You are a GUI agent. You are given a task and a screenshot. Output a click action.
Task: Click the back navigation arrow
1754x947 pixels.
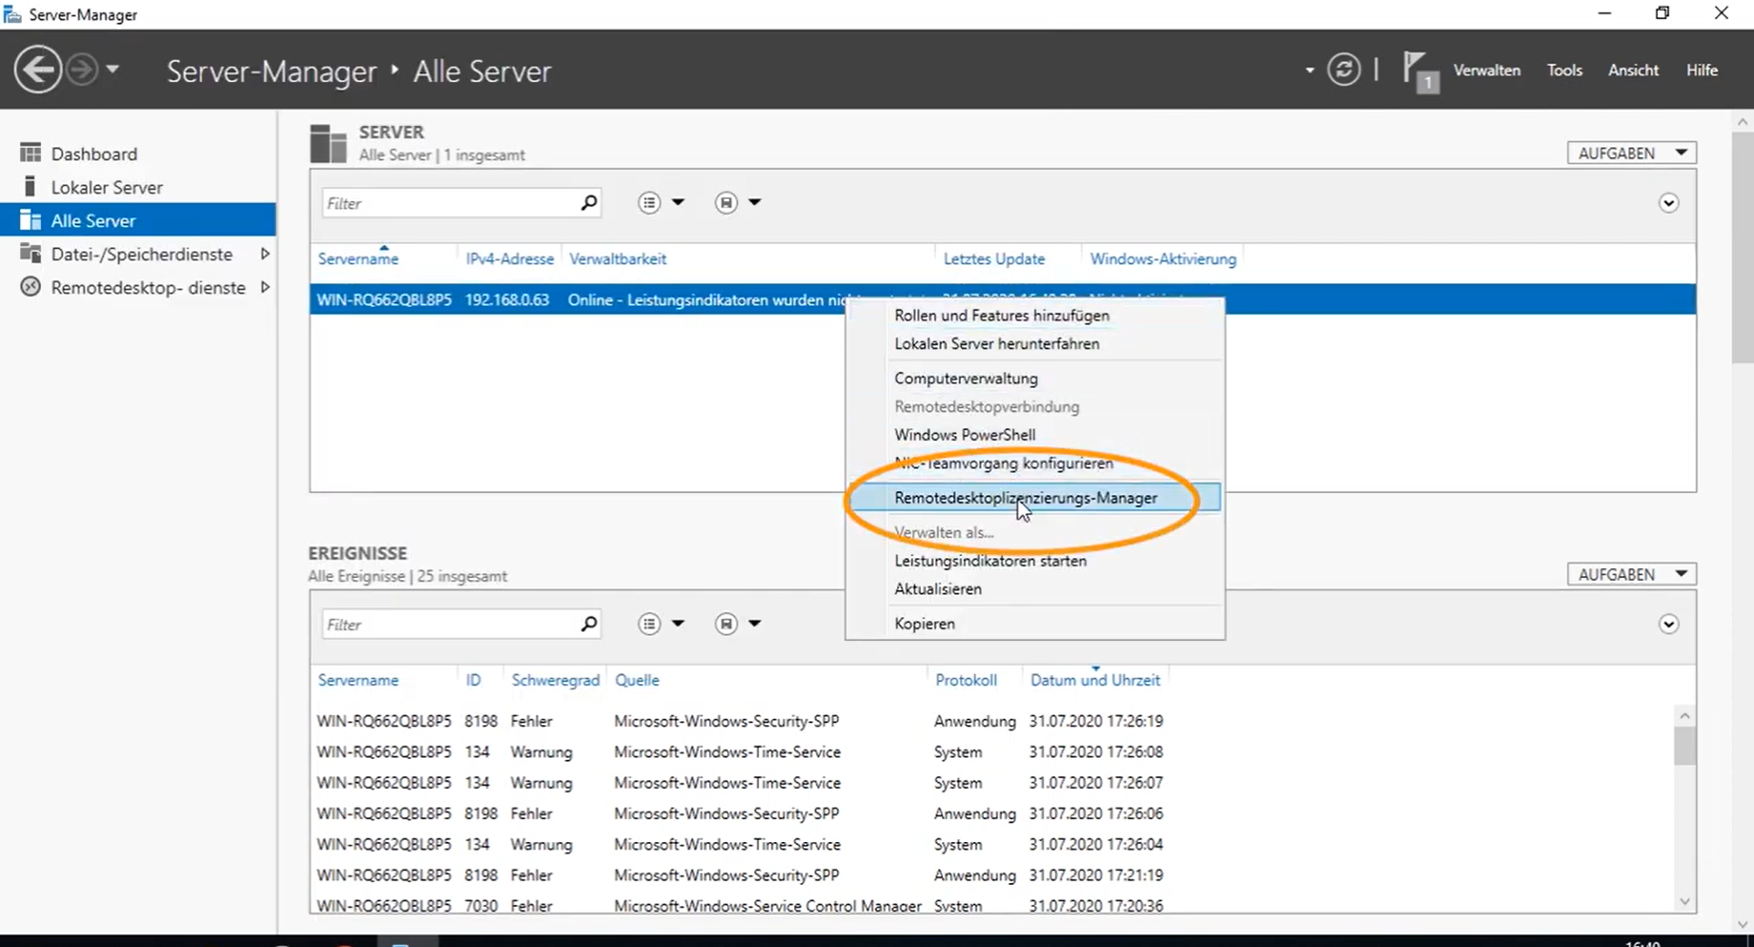[38, 70]
